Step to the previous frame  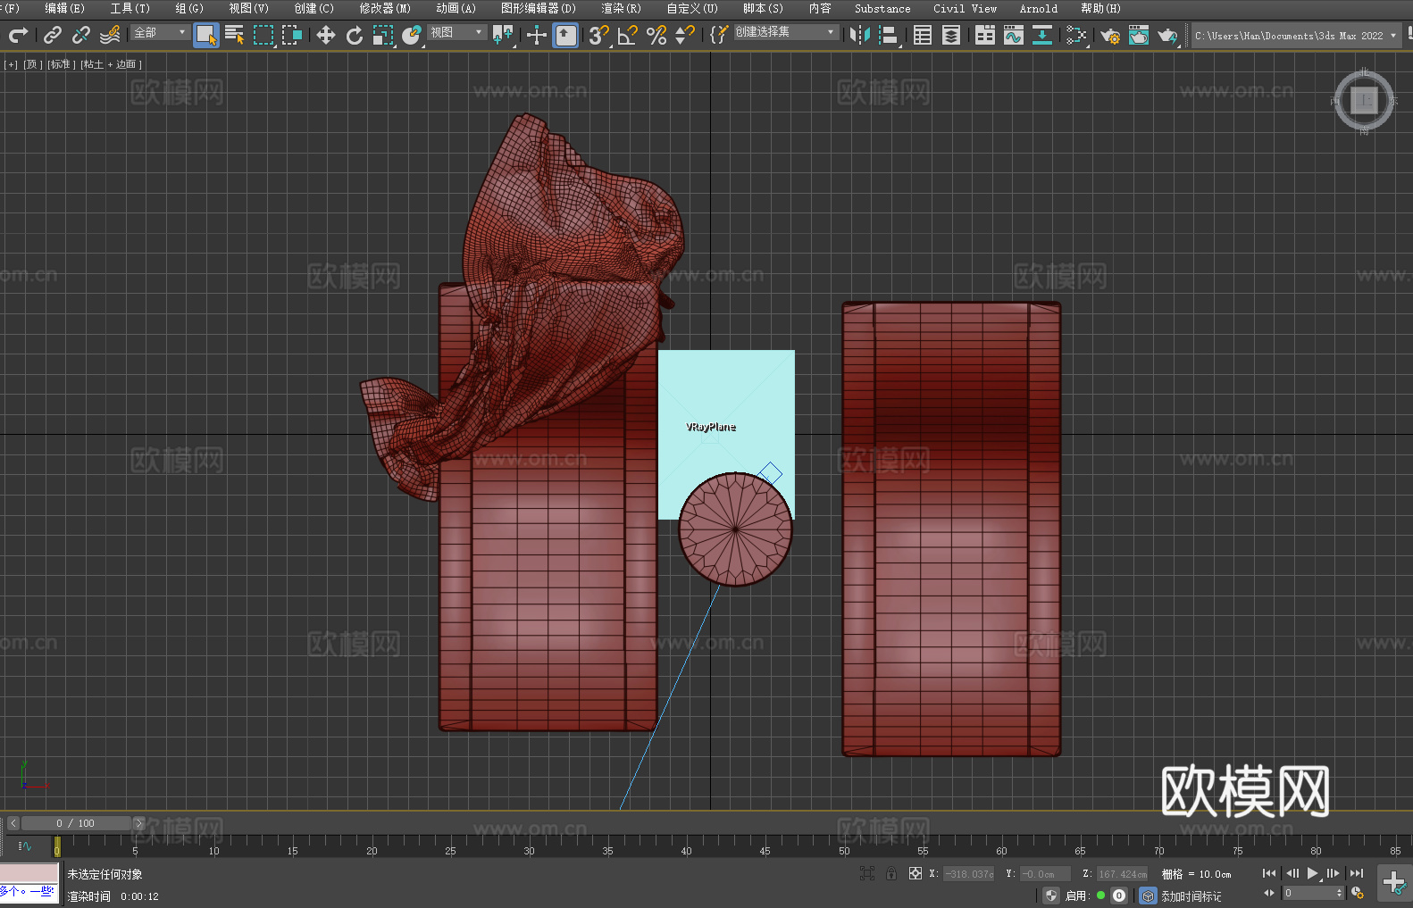(1292, 873)
